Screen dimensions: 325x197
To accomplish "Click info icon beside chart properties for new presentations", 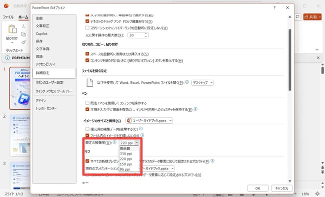I will 212,161.
